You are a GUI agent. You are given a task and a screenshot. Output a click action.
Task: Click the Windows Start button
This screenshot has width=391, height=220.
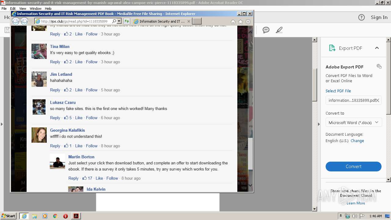tap(9, 216)
